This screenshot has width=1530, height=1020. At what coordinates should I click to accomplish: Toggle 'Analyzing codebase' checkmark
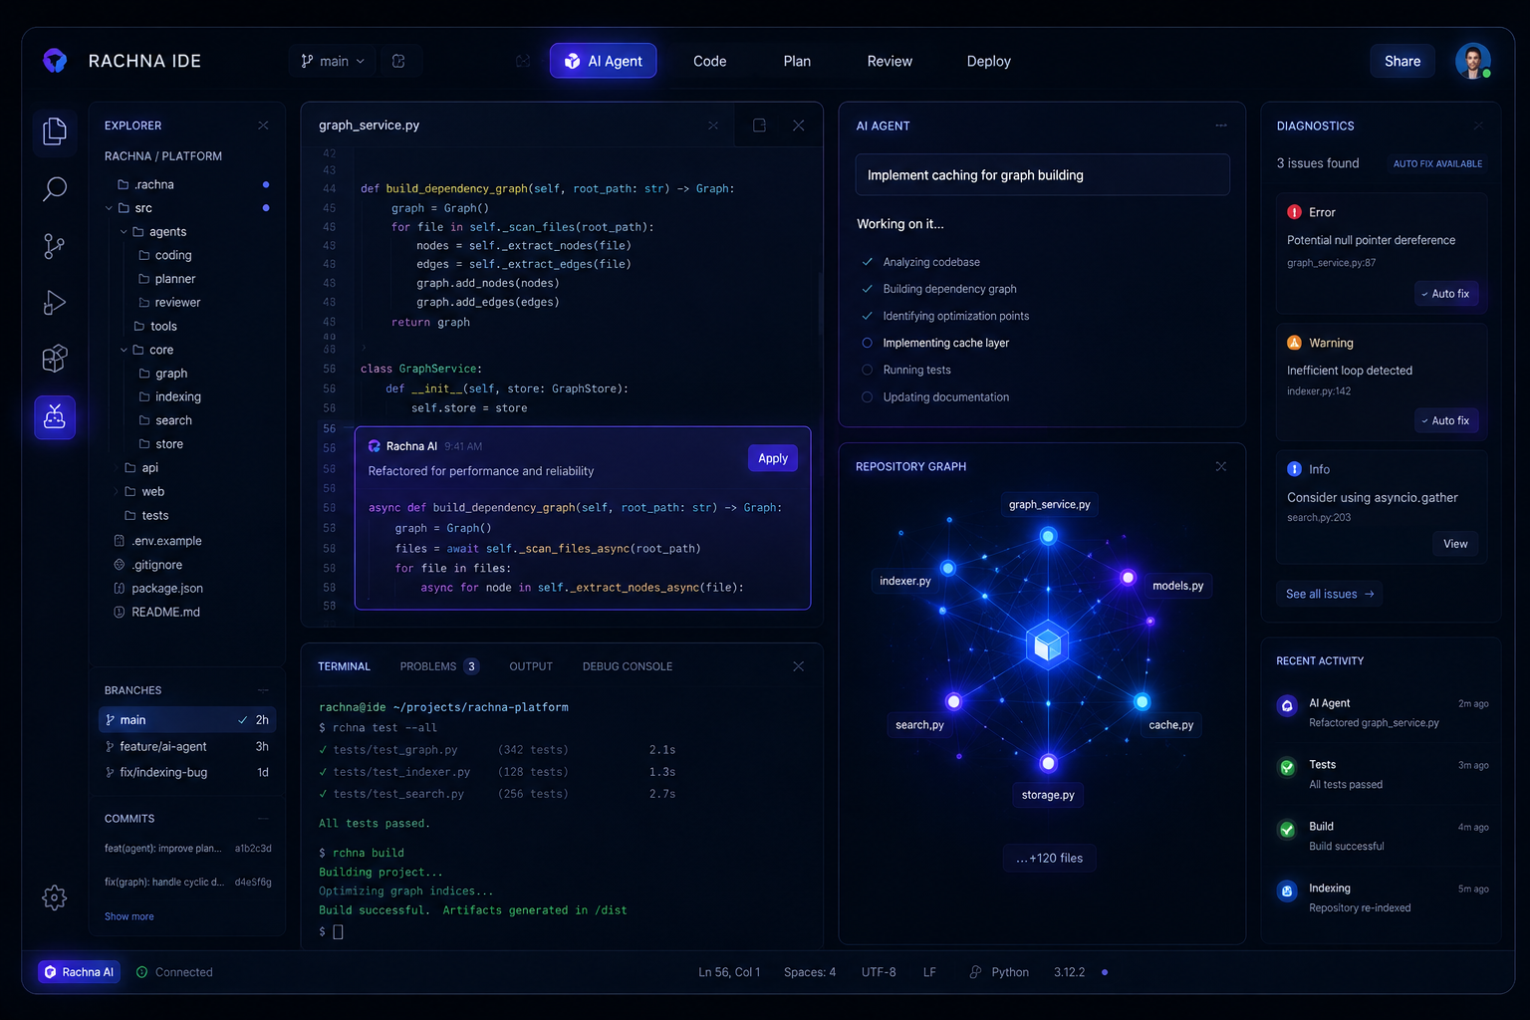867,262
